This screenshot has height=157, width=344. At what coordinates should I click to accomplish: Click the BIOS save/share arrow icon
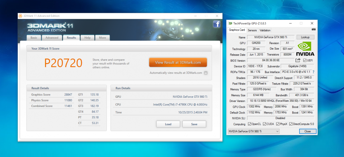pos(298,60)
